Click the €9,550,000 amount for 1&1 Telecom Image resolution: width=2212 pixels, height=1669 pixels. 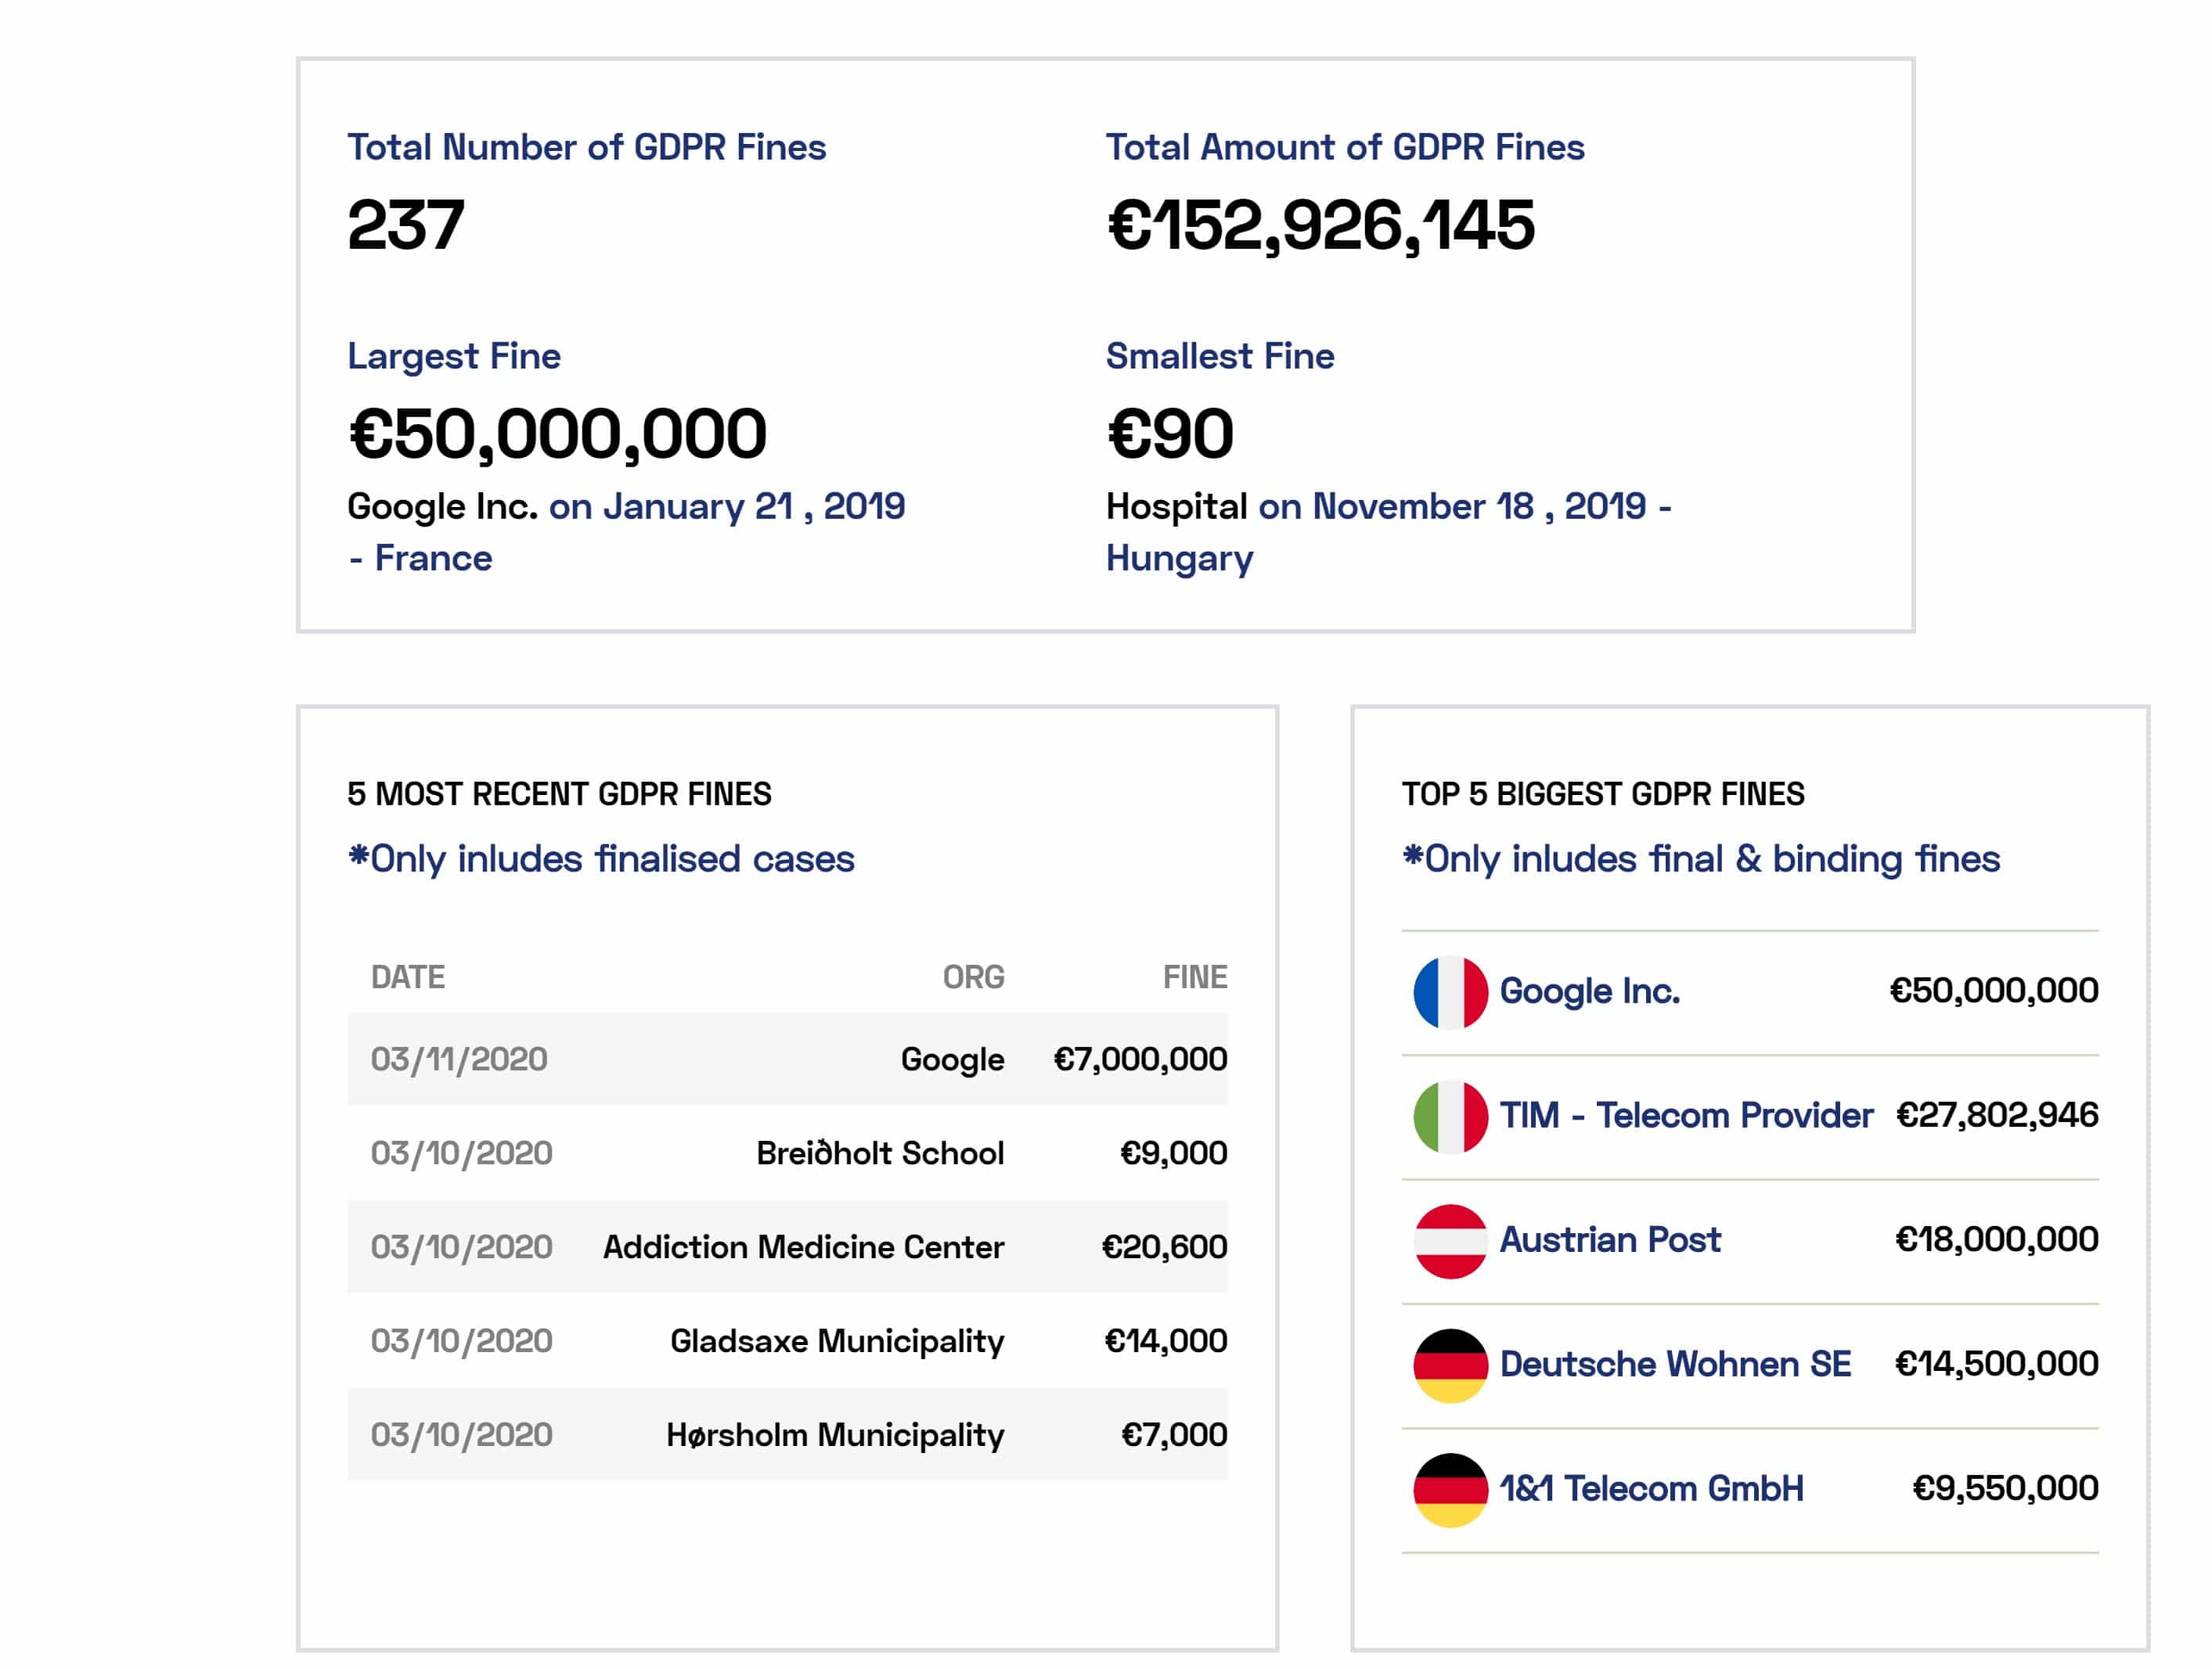click(x=2005, y=1488)
